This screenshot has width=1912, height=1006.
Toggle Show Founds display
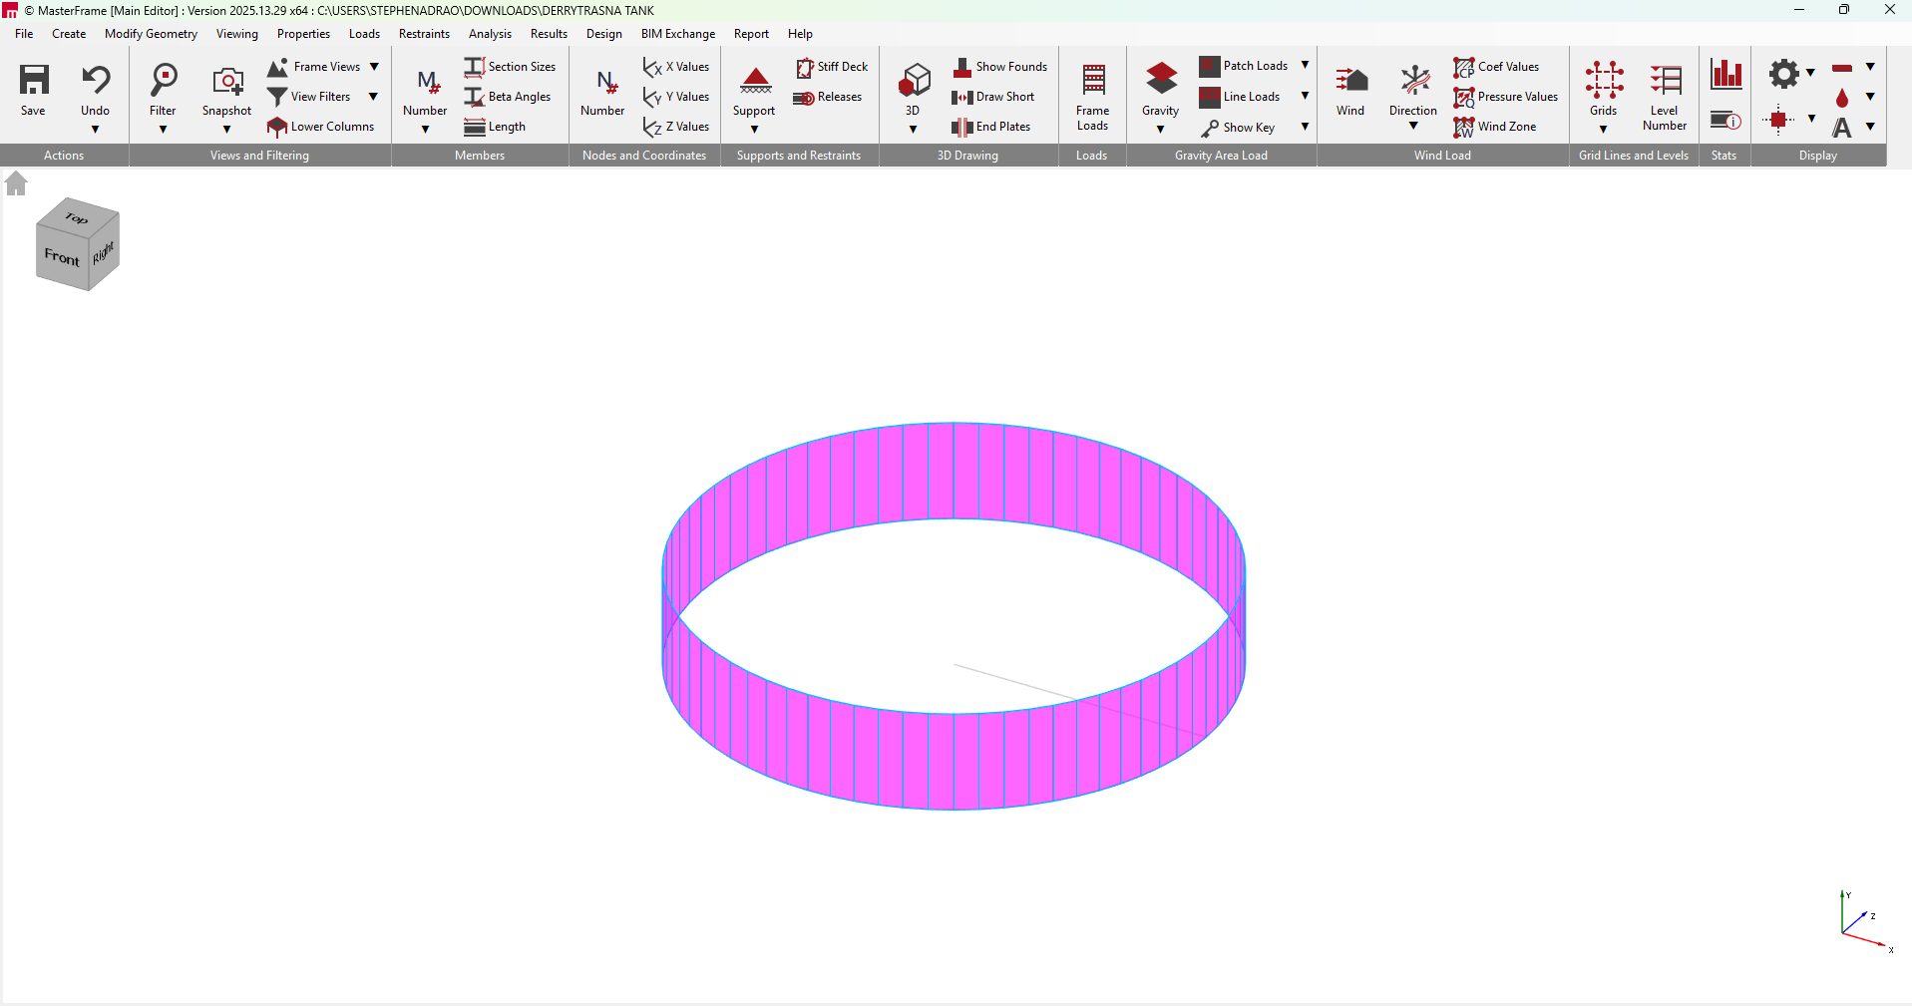(1000, 67)
